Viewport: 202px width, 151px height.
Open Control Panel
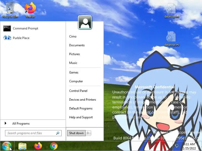(78, 91)
